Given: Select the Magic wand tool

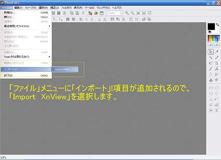Looking at the screenshot, I should 211,57.
